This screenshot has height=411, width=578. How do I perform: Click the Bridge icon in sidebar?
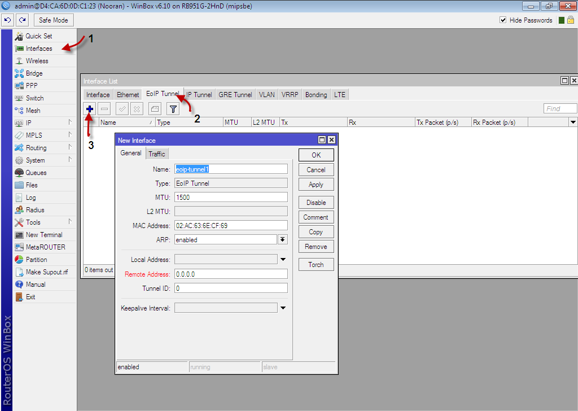[19, 73]
